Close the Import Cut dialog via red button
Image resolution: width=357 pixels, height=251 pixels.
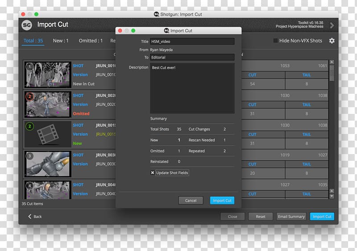[x=120, y=30]
